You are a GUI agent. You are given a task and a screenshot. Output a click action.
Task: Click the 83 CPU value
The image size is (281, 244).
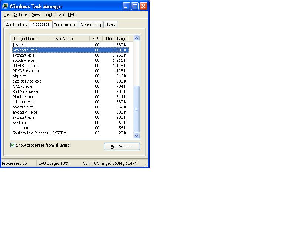(x=97, y=133)
